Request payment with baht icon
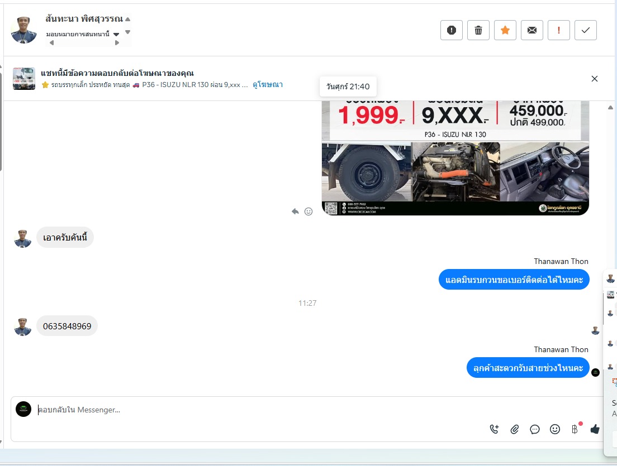617x466 pixels. click(575, 429)
